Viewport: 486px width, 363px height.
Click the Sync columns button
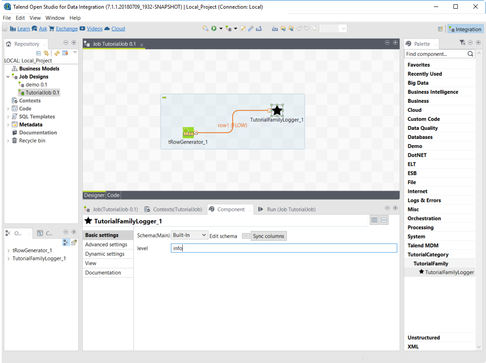tap(269, 236)
